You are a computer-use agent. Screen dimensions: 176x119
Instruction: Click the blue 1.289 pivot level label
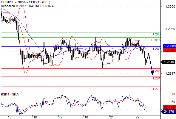pyautogui.click(x=157, y=49)
